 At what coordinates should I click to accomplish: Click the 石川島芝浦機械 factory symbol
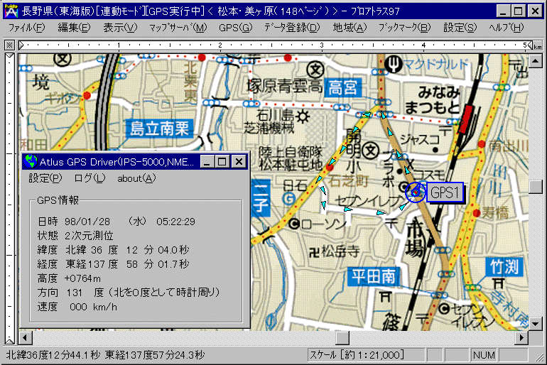(x=303, y=116)
